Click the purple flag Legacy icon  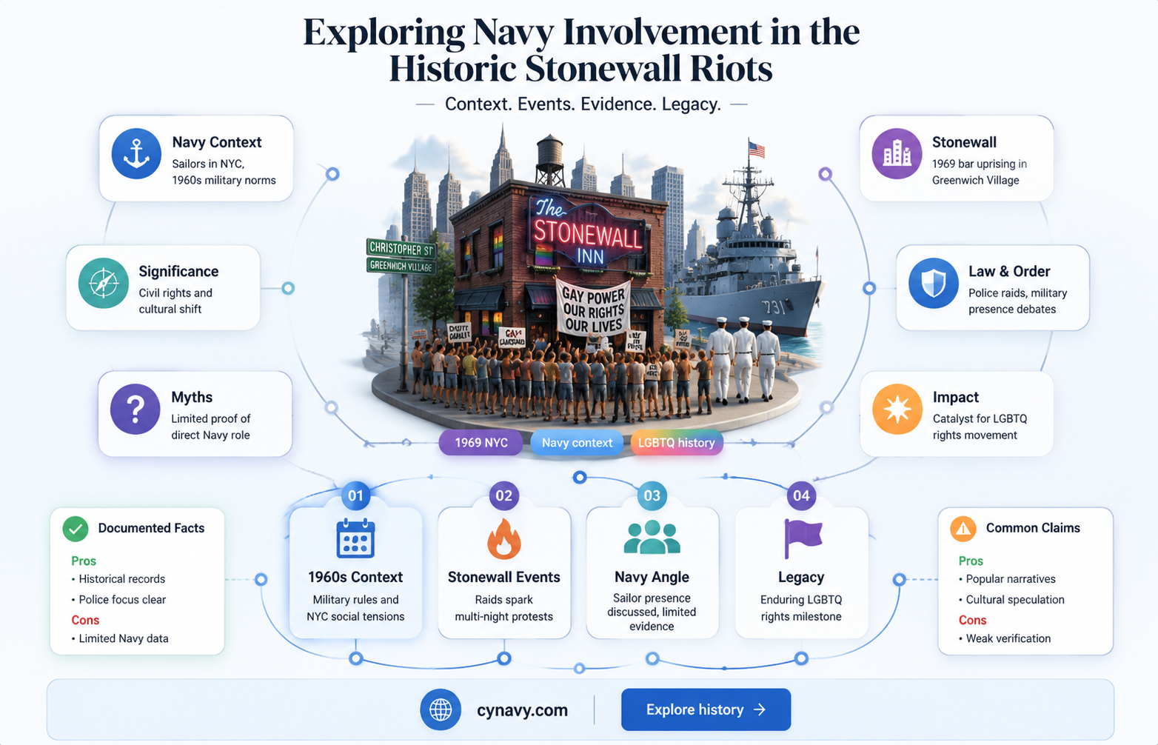tap(802, 538)
